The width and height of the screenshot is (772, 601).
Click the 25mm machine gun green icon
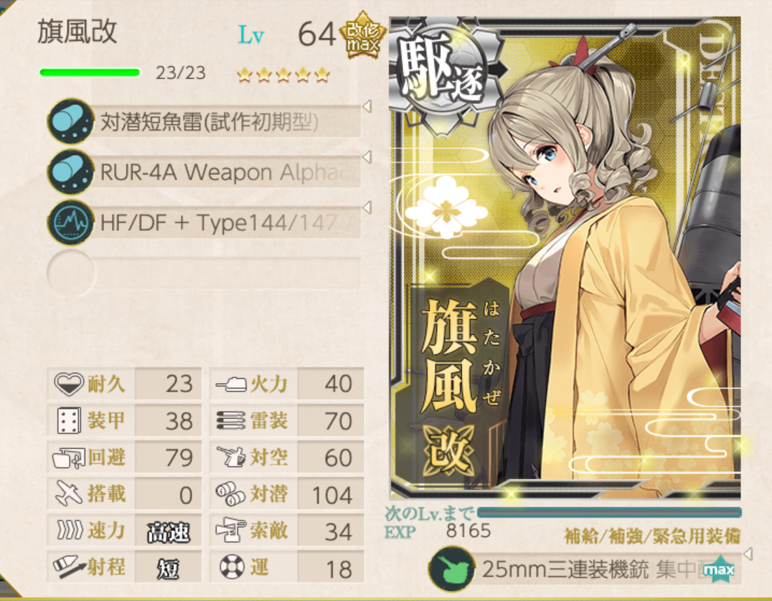pos(451,569)
